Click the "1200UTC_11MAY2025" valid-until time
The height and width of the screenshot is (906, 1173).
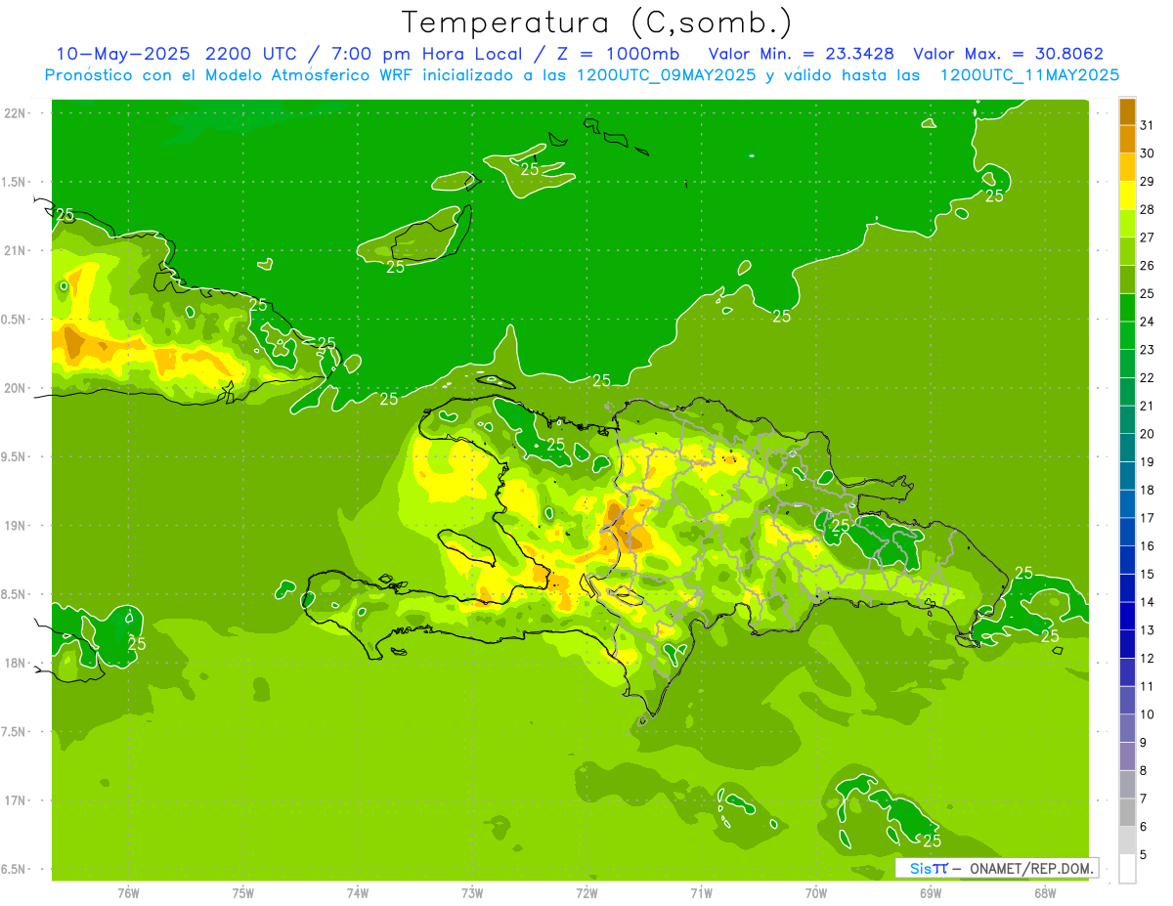pos(1029,75)
